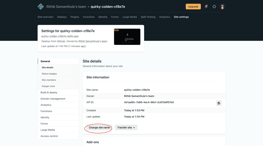263x146 pixels.
Task: Click the last update value 'Today at 1:34 PM'
Action: pos(134,117)
